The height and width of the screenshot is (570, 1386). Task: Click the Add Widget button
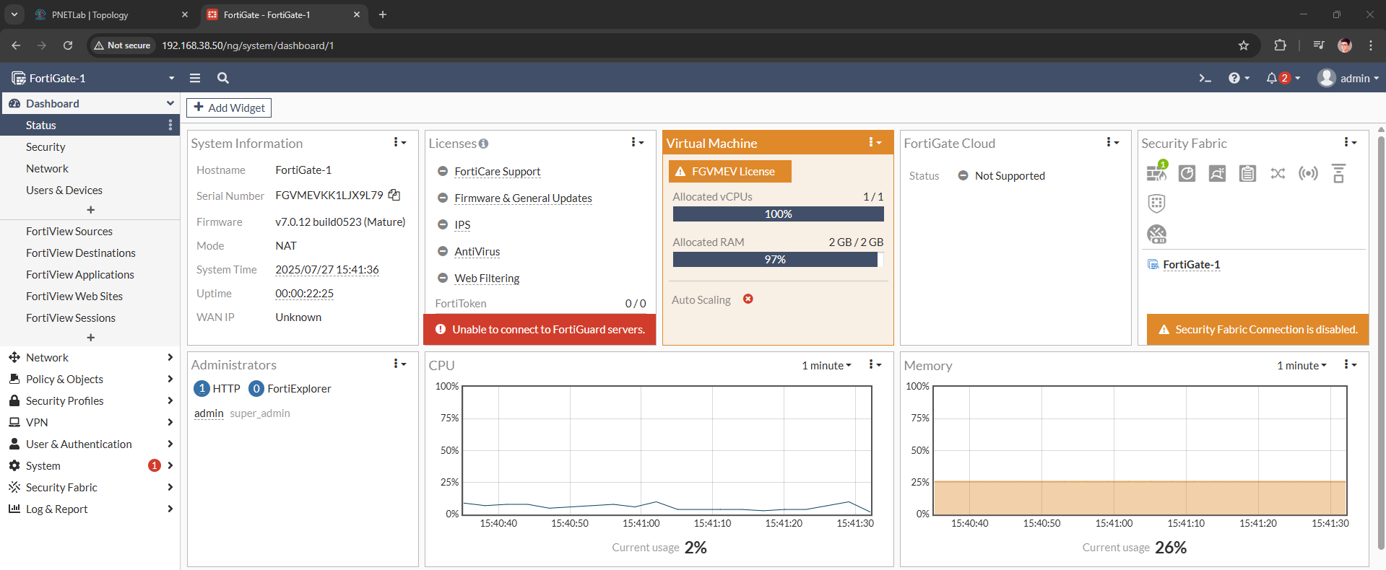[x=229, y=108]
